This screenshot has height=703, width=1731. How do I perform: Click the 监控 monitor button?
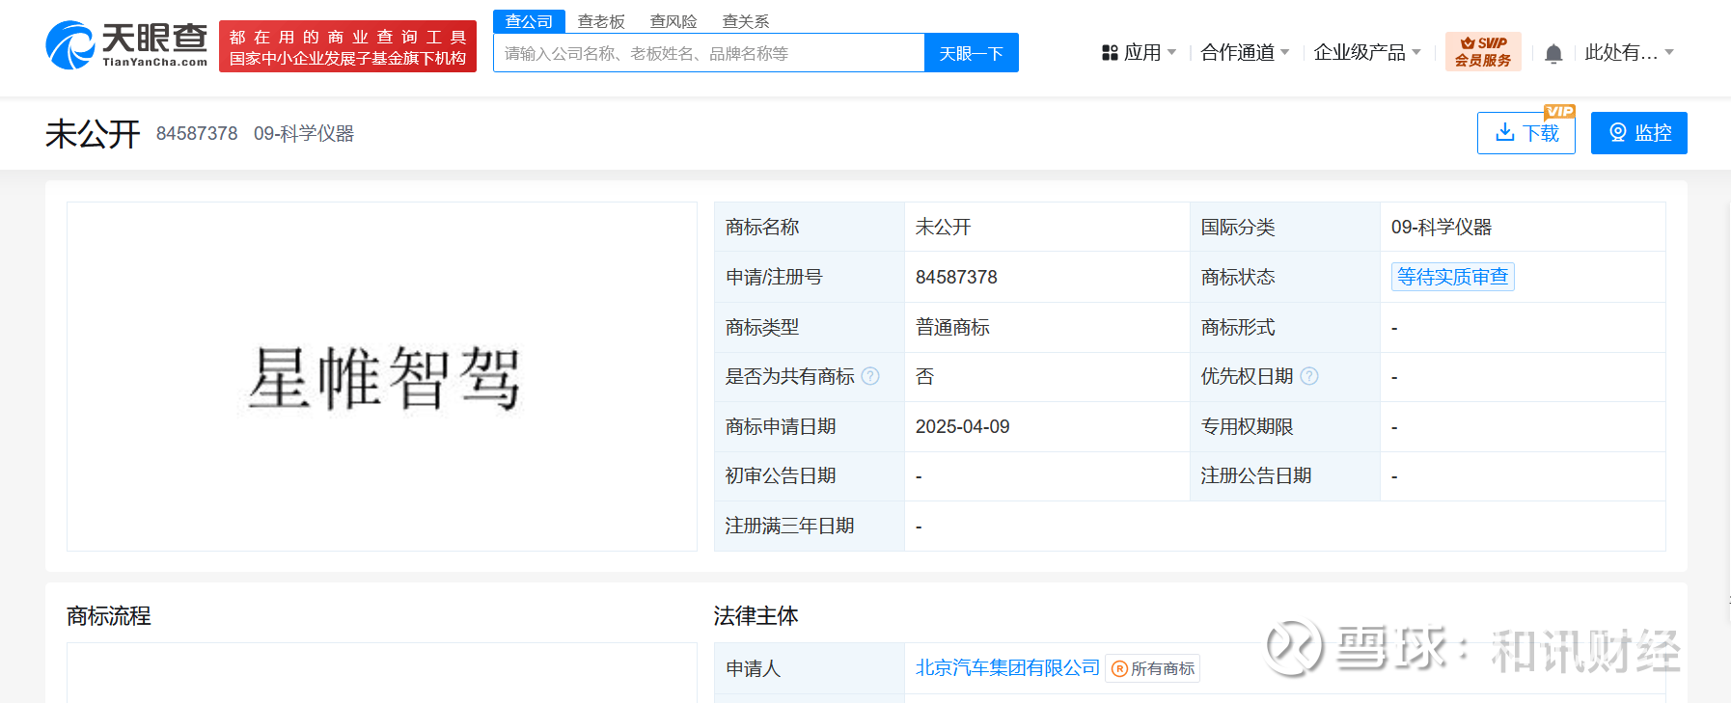click(x=1638, y=133)
